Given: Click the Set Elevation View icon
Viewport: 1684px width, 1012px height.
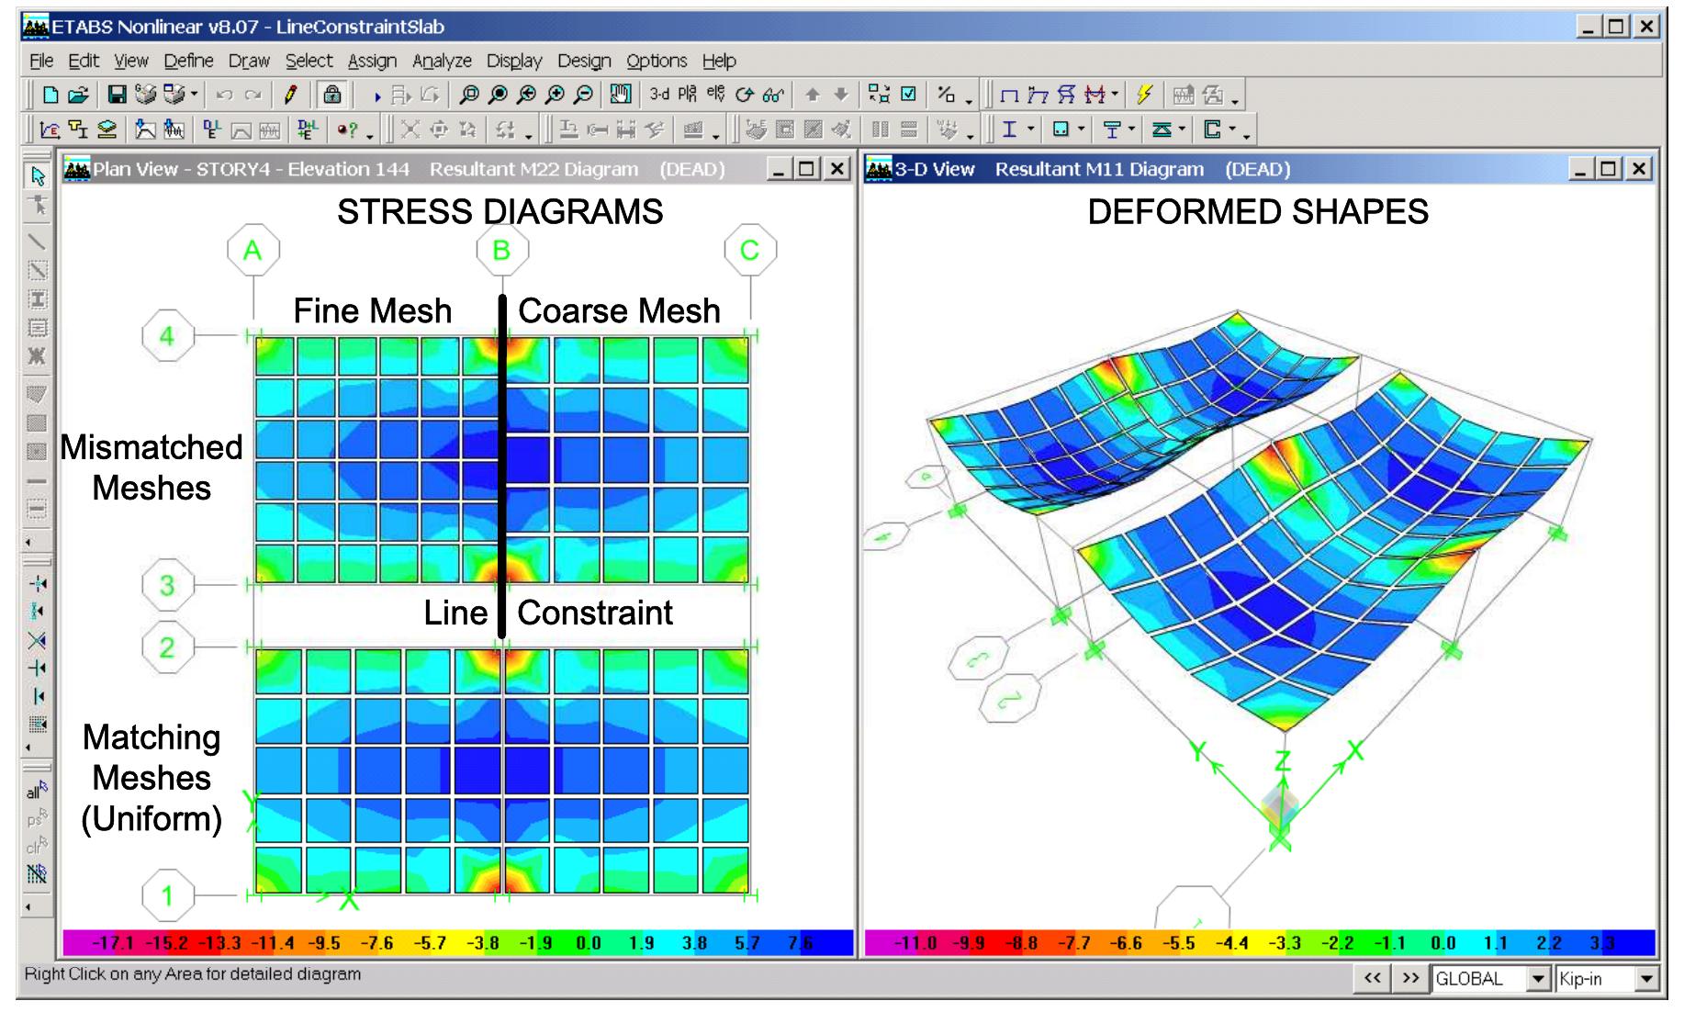Looking at the screenshot, I should [x=715, y=95].
